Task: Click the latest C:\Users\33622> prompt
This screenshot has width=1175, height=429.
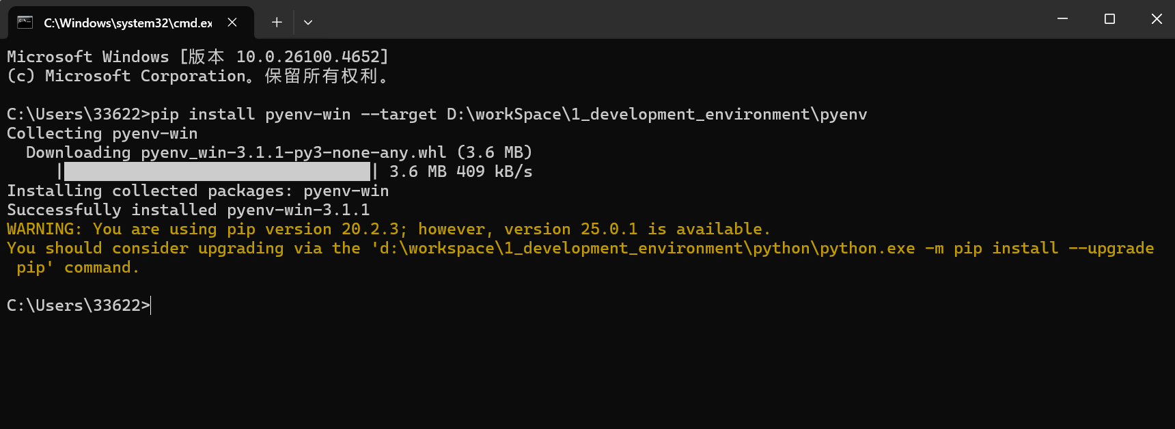Action: (78, 305)
